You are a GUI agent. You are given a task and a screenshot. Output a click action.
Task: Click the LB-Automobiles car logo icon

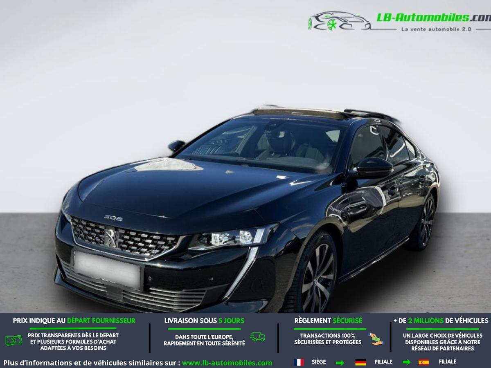coord(340,21)
